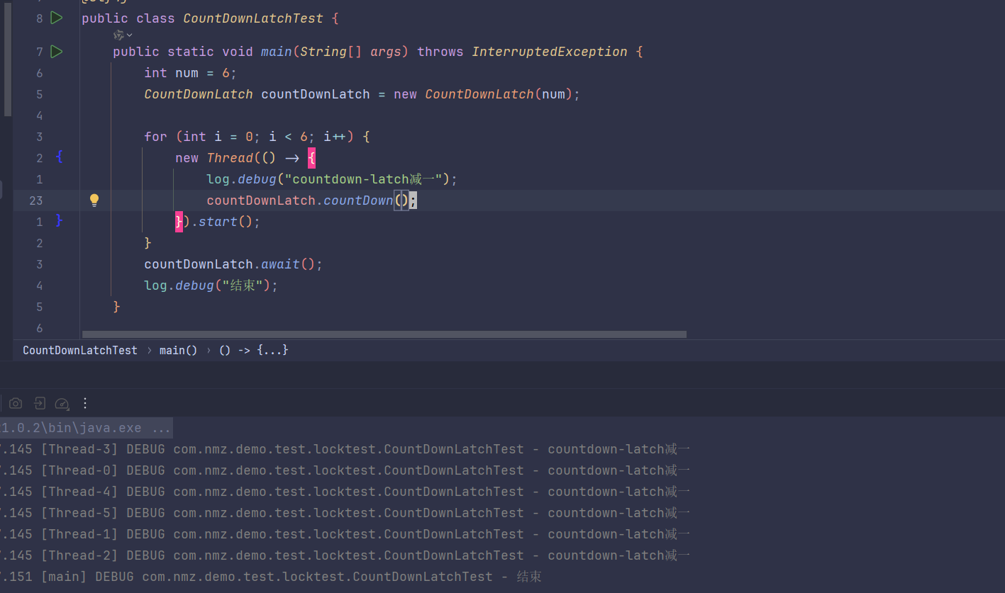
Task: Expand the java.exe command line in console
Action: 85,428
